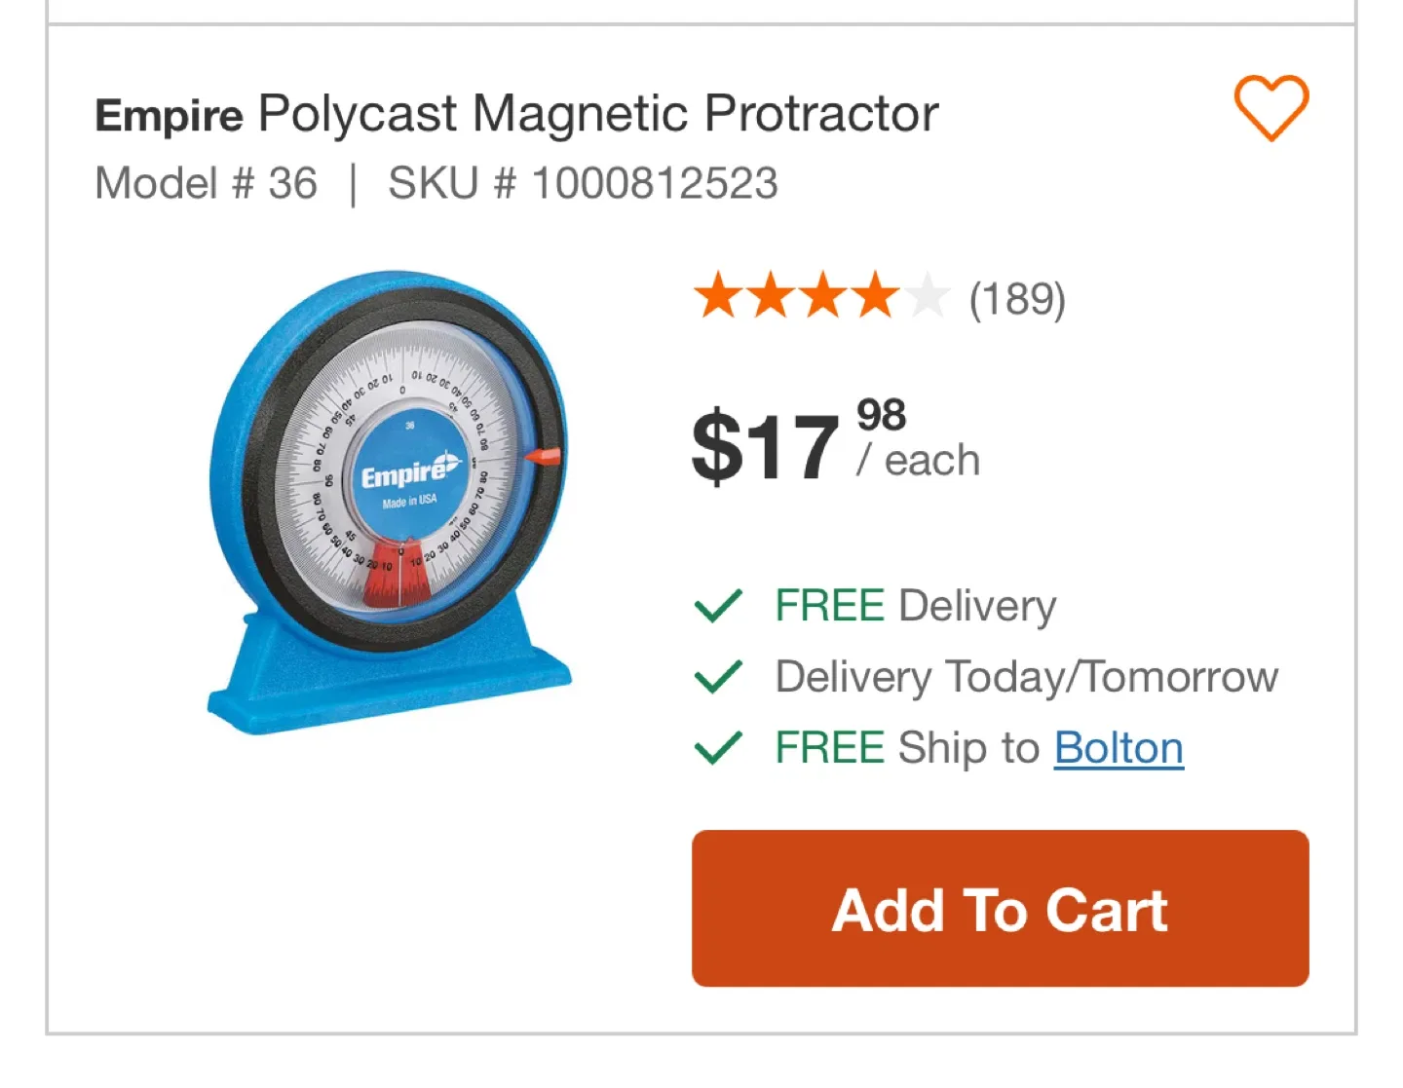Click the FREE Ship checkmark icon

[x=718, y=748]
